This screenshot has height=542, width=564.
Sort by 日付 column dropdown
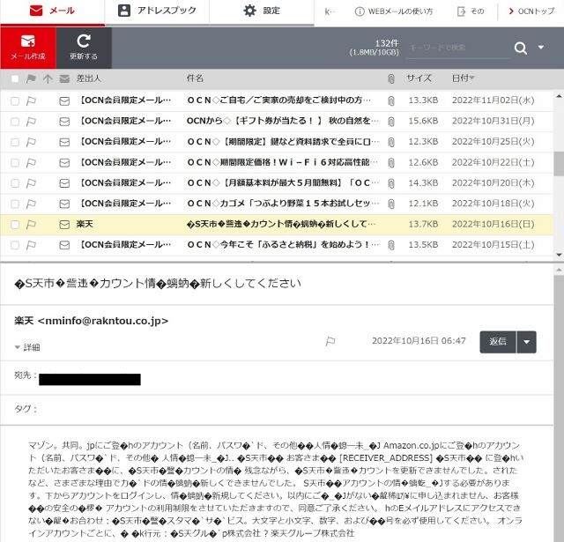pos(464,78)
